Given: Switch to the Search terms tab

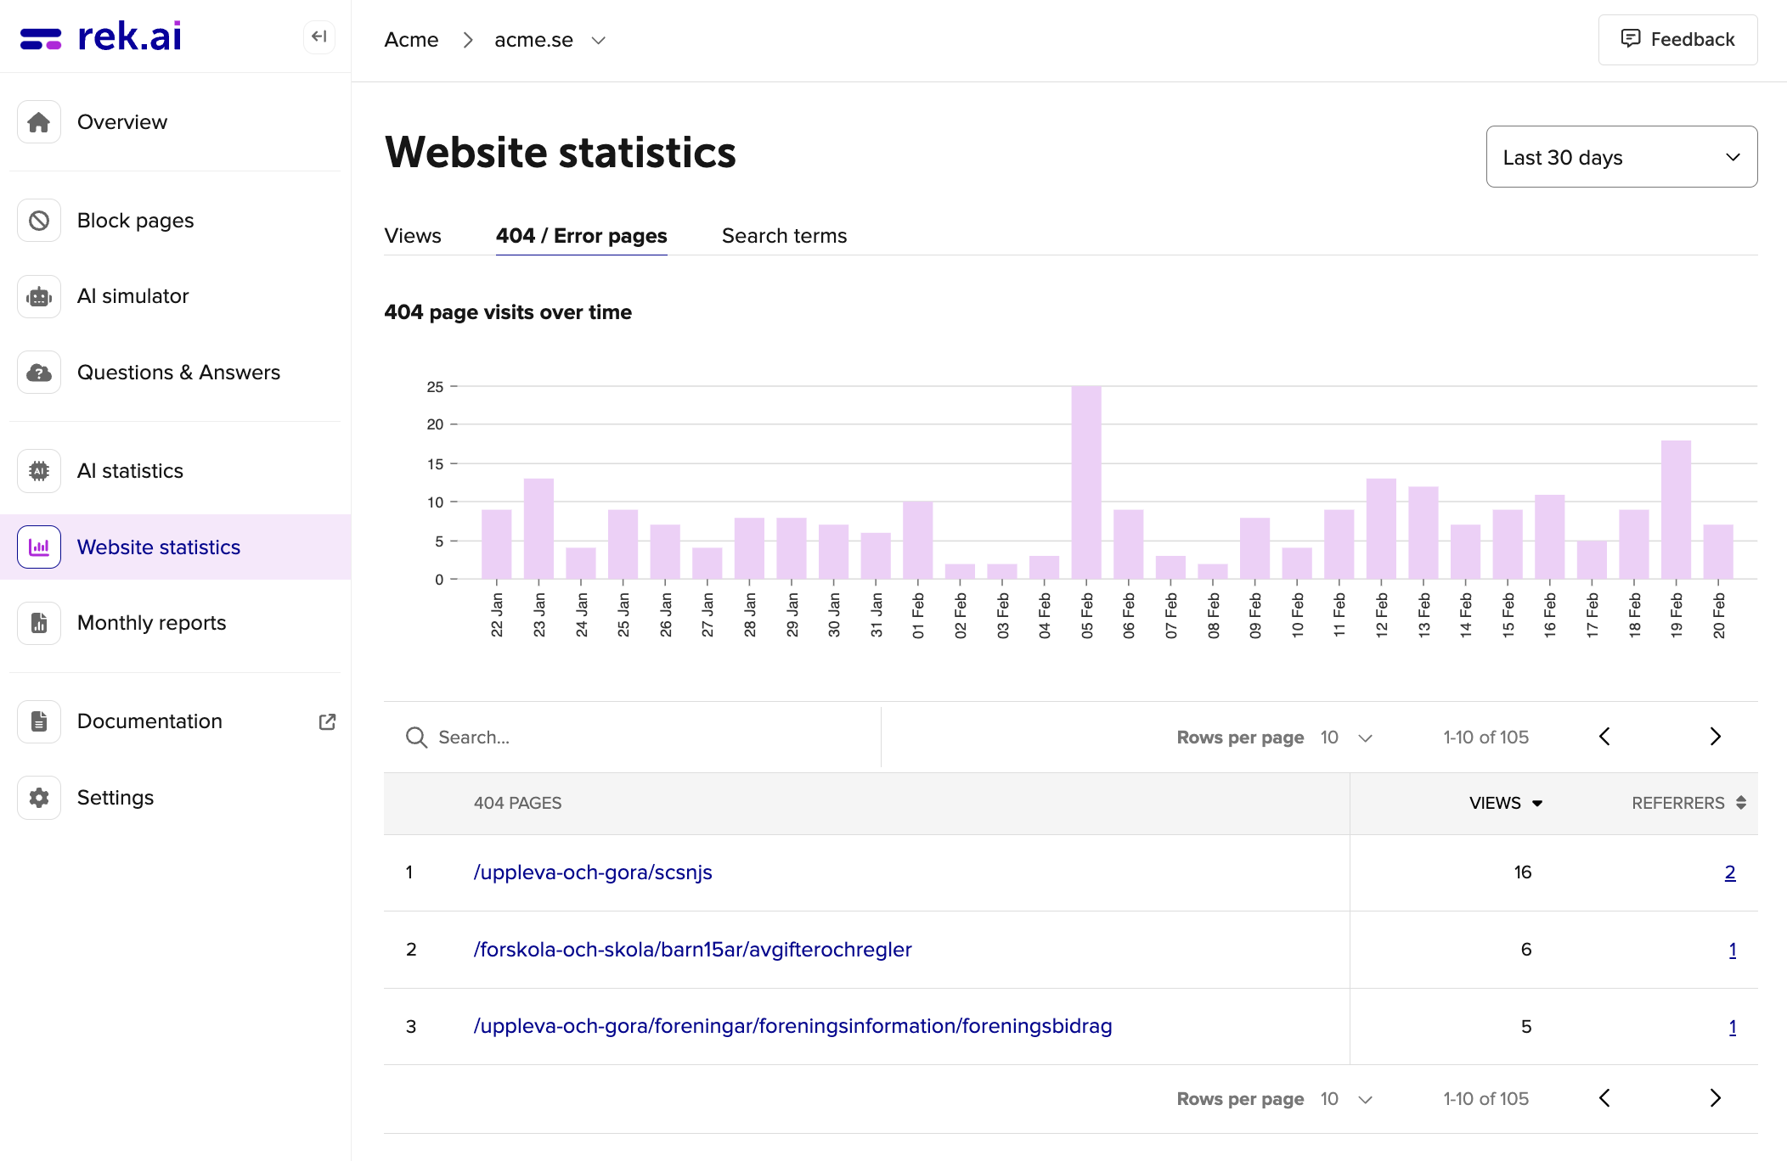Looking at the screenshot, I should (785, 236).
